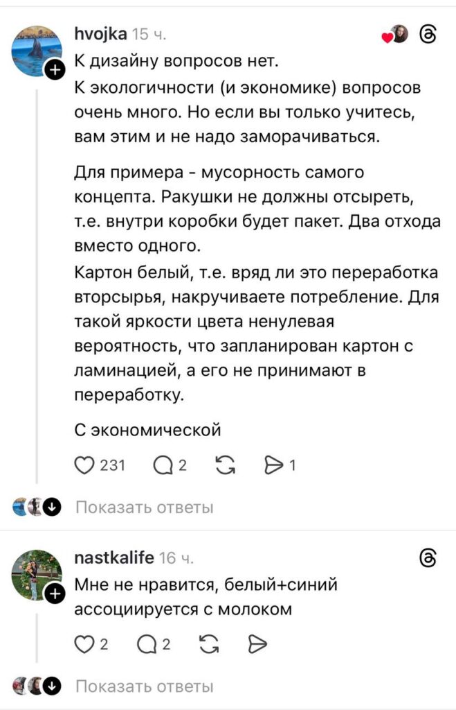Expand truncated text at "С экономической"
Viewport: 456px width, 710px height.
point(147,431)
